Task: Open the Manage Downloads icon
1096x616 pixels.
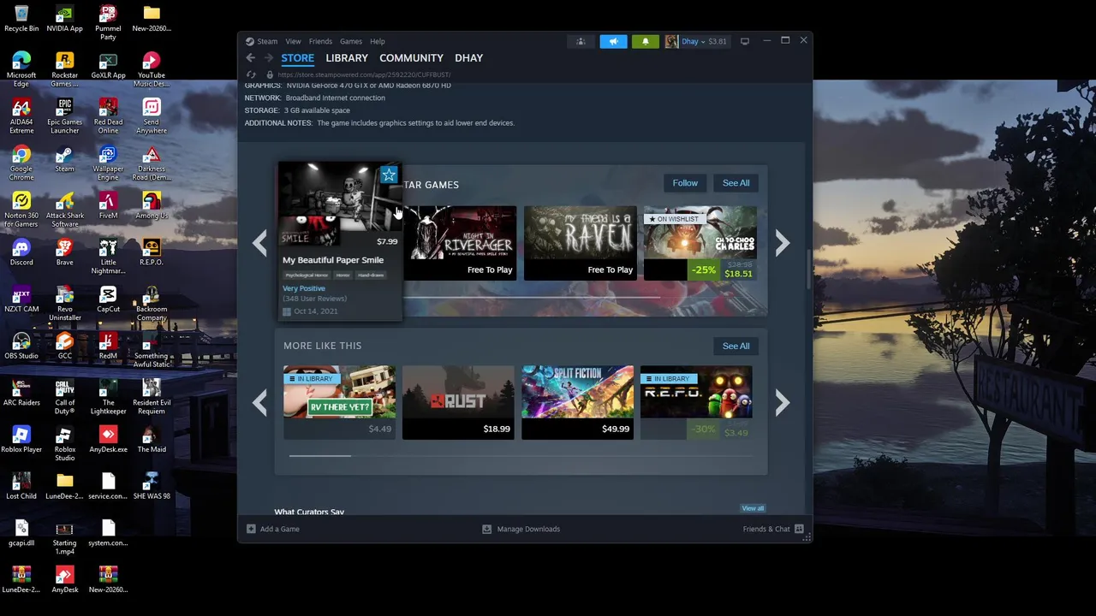Action: pyautogui.click(x=486, y=529)
